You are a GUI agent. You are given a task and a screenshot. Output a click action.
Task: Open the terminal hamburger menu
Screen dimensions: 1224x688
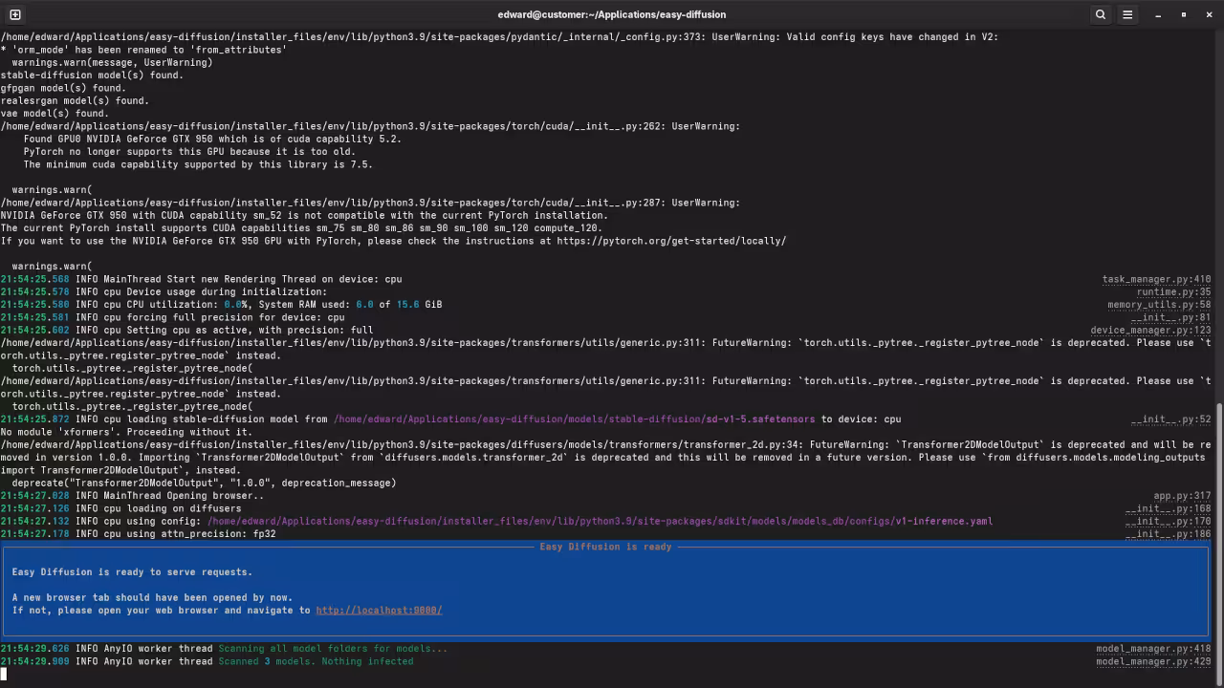tap(1127, 14)
